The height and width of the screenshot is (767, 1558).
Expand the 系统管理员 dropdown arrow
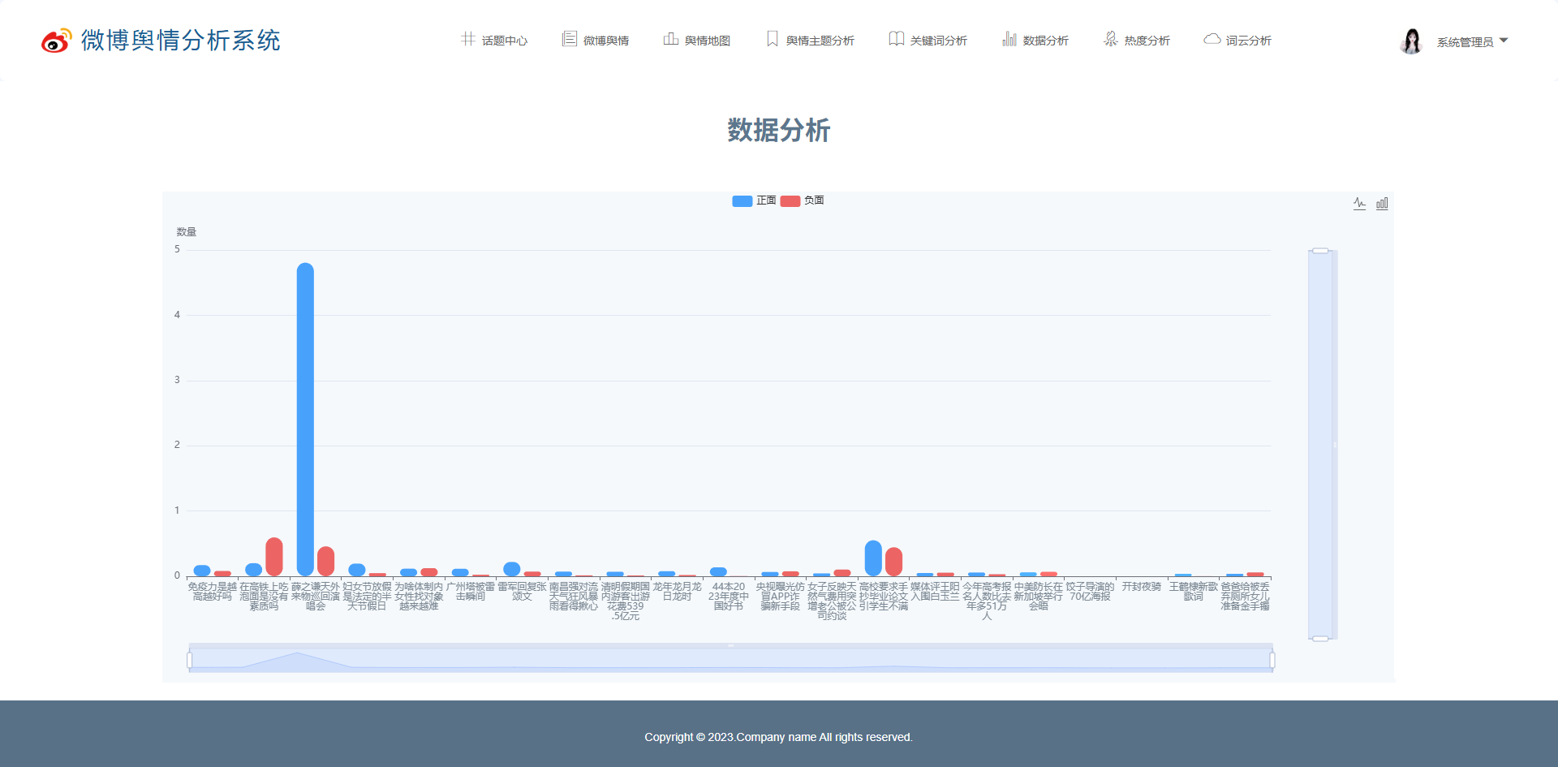tap(1504, 41)
